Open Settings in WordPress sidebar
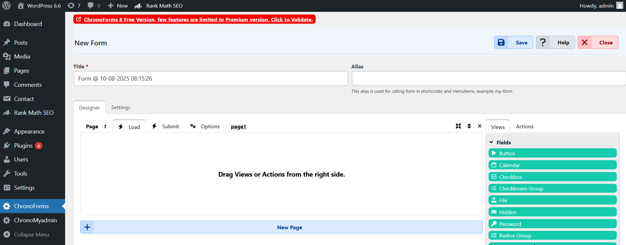626x245 pixels. pos(32,188)
